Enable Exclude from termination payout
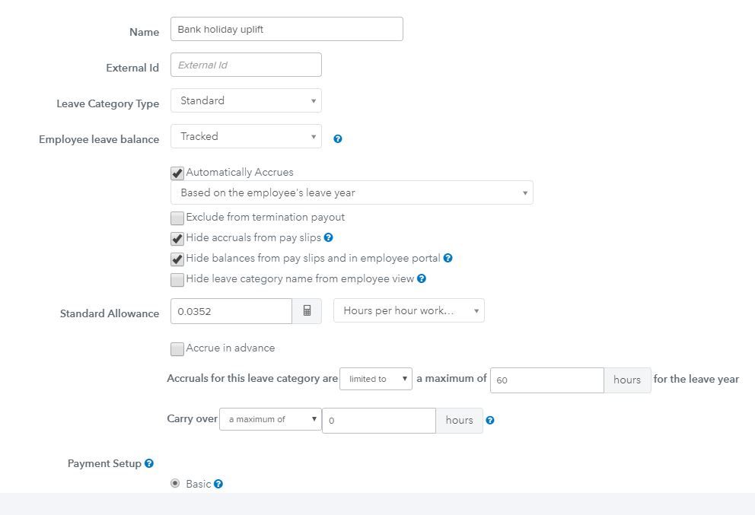The image size is (755, 515). point(177,218)
